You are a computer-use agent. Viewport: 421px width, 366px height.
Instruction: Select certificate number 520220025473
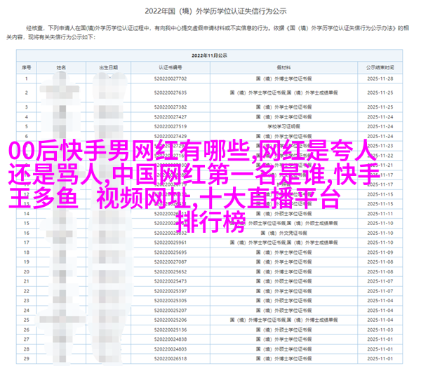click(x=171, y=281)
